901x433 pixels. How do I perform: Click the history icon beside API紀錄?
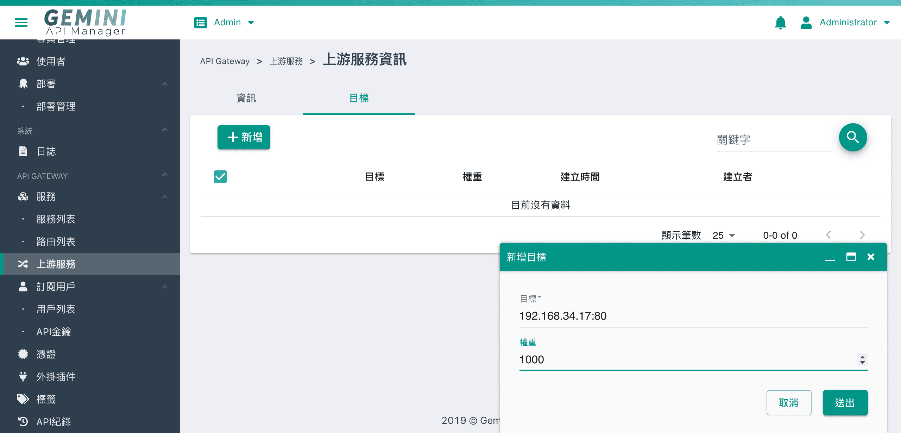tap(23, 422)
